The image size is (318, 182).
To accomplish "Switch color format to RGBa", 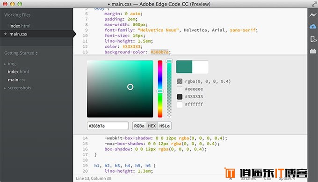I will point(139,126).
